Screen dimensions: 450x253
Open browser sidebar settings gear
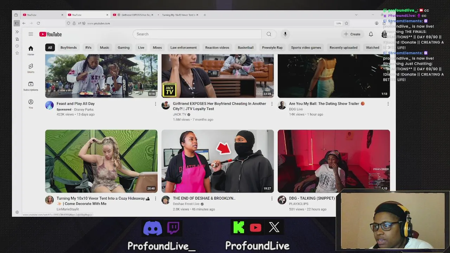pyautogui.click(x=17, y=212)
